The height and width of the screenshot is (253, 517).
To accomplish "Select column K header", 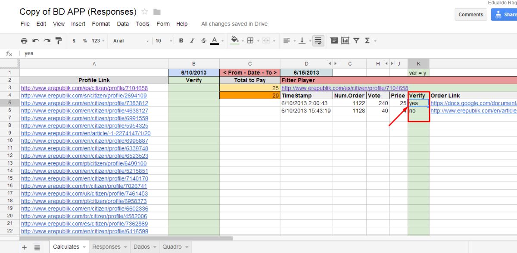I will coord(418,64).
